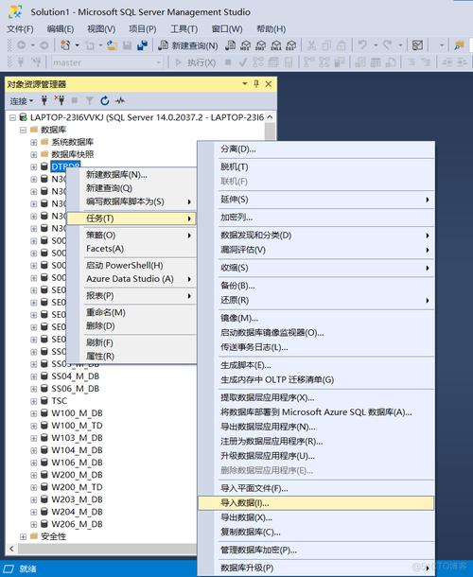
Task: Click the filter funnel icon in Object Explorer
Action: (90, 100)
